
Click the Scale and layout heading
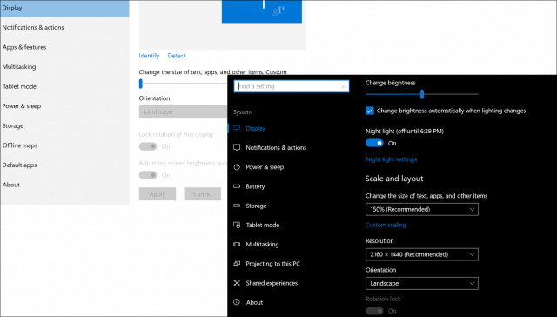(x=394, y=179)
